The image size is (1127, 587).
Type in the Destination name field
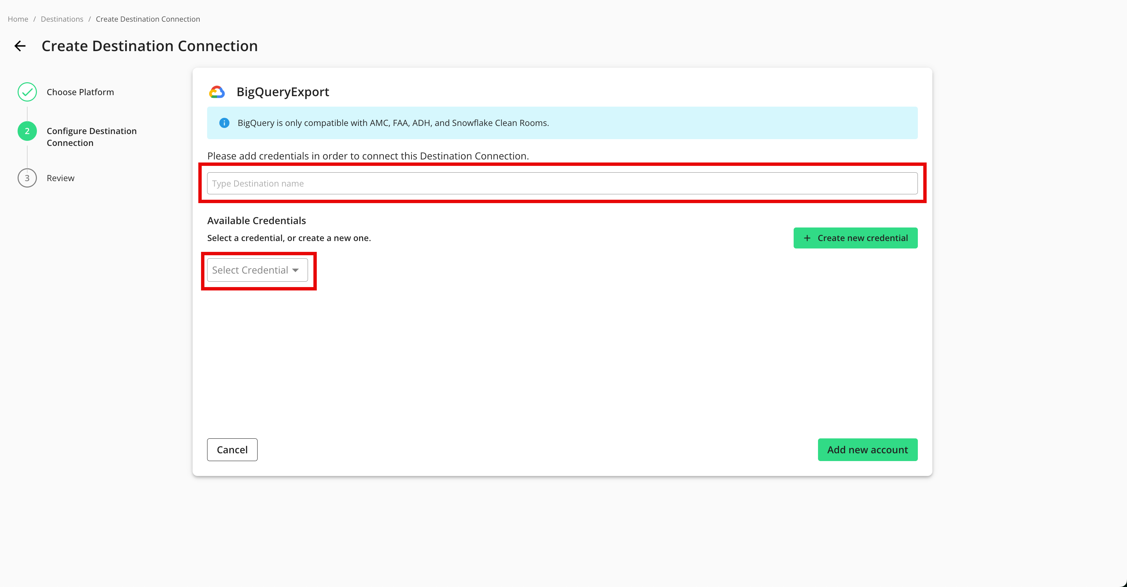tap(562, 183)
